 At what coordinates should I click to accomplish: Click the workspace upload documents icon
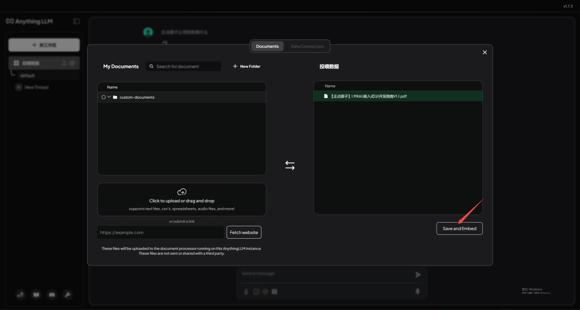click(64, 63)
